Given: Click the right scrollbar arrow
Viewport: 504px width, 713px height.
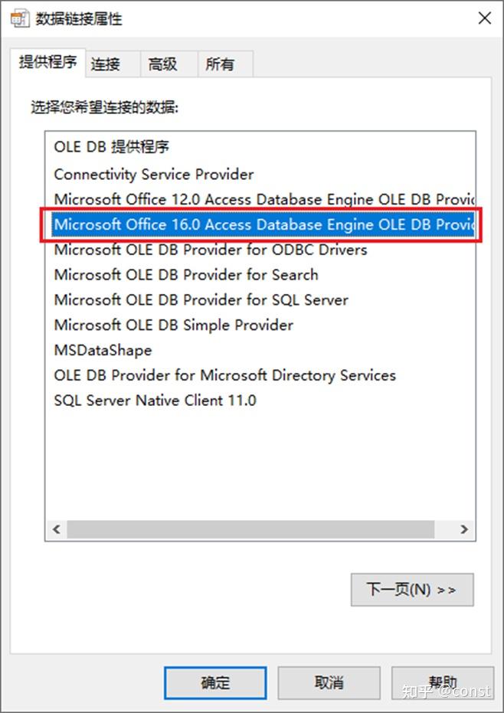Looking at the screenshot, I should pyautogui.click(x=464, y=529).
